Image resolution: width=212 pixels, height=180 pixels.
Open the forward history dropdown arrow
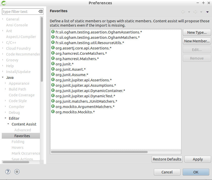201,12
